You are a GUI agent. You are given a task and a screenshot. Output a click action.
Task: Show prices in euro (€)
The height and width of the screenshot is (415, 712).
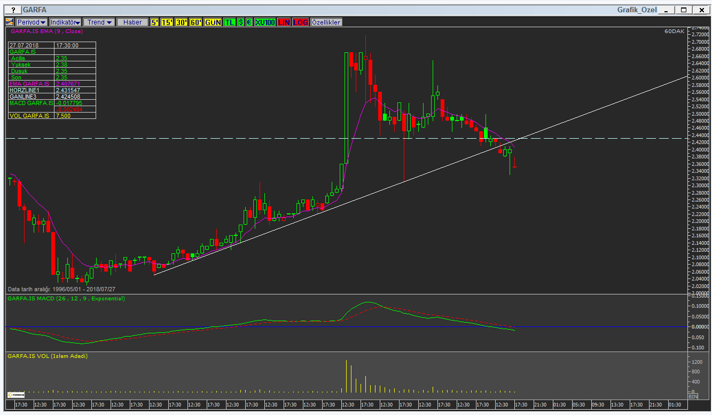point(249,22)
